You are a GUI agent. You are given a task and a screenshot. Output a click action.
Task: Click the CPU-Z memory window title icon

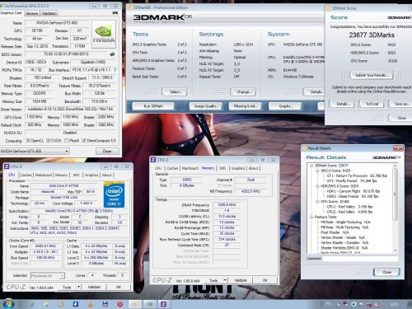(x=153, y=160)
